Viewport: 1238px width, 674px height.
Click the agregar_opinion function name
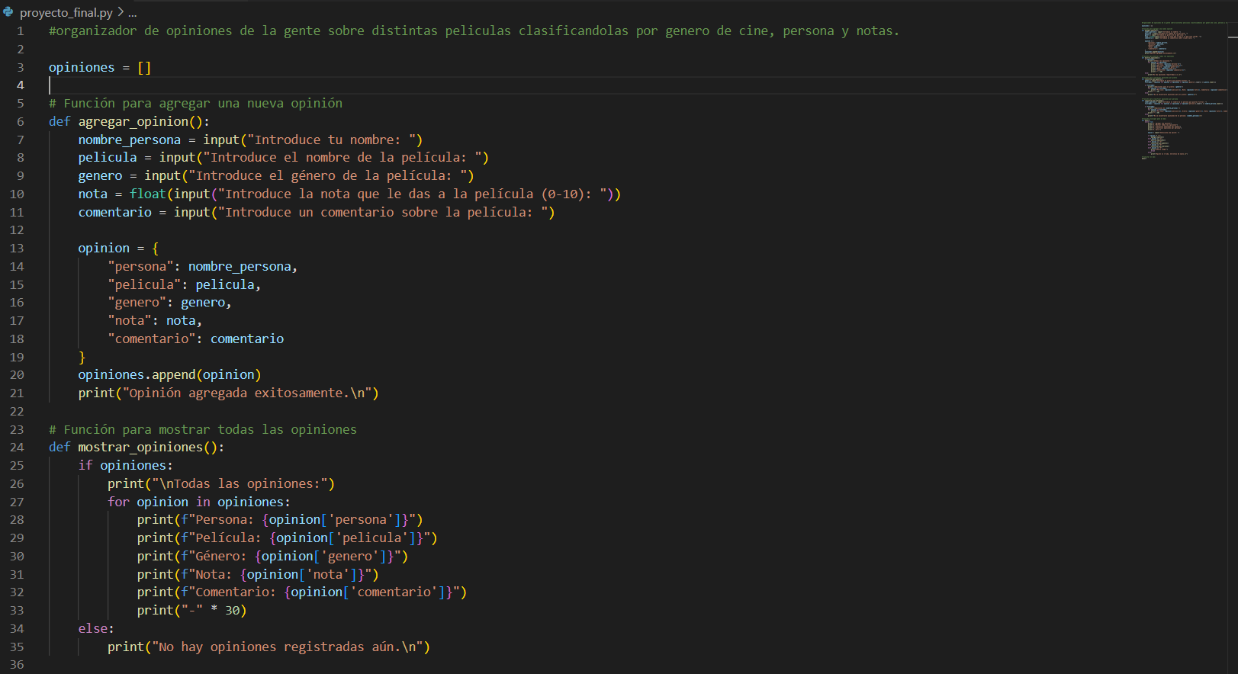coord(133,122)
